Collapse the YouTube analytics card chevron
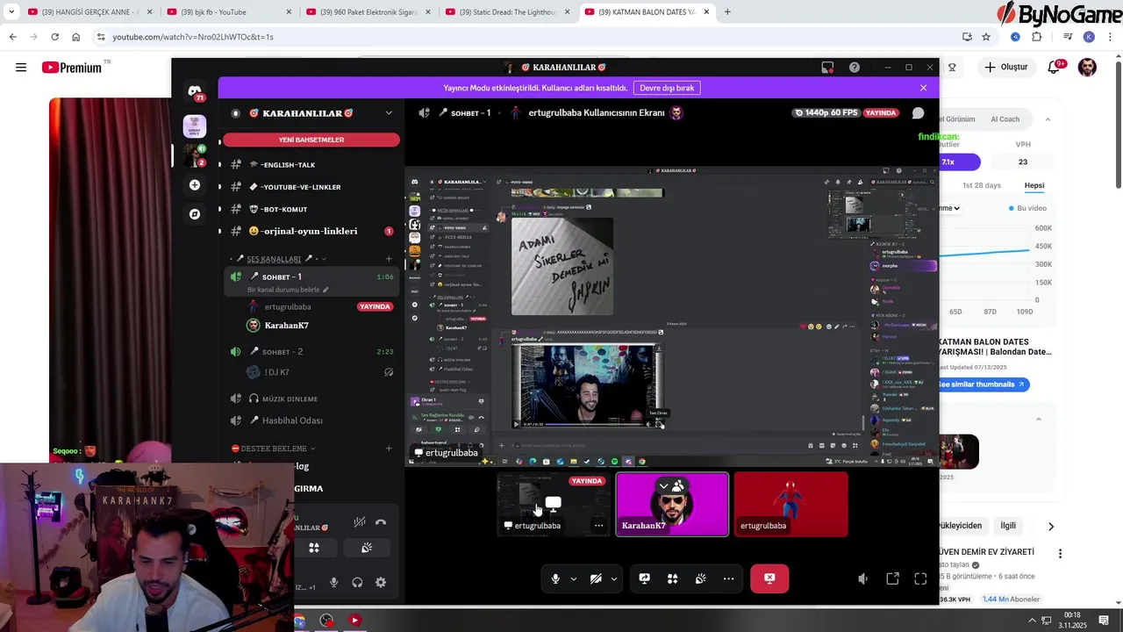Viewport: 1123px width, 632px height. point(1048,119)
